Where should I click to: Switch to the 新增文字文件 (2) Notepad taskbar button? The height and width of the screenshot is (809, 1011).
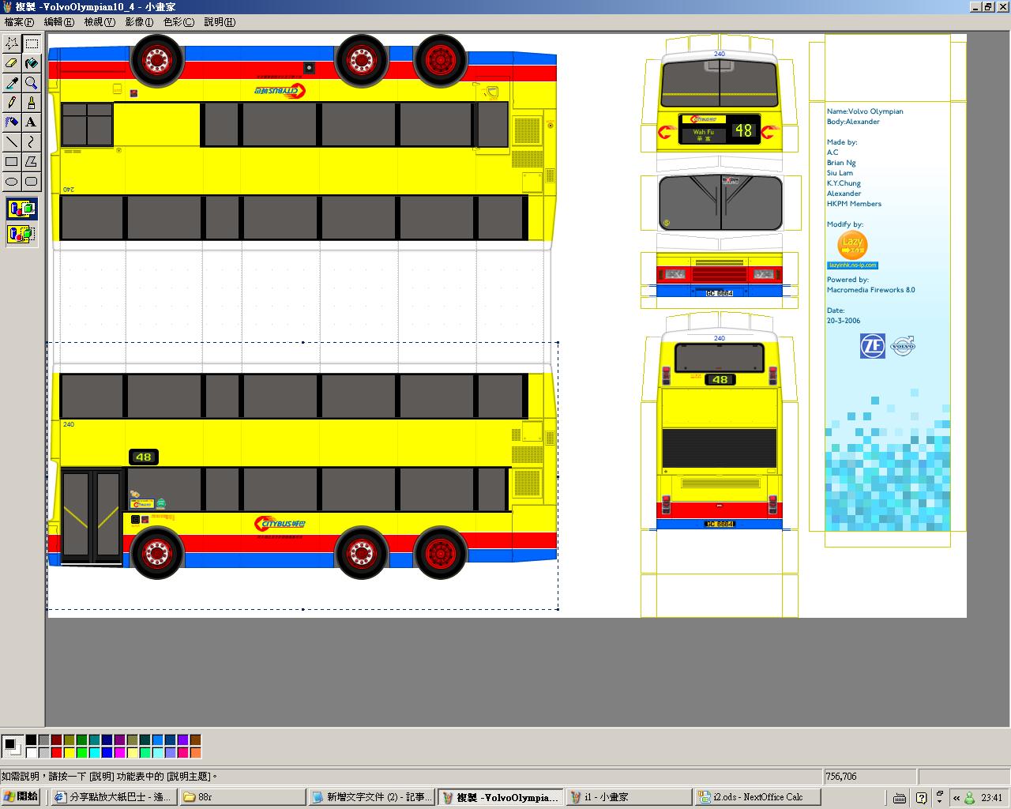click(371, 797)
